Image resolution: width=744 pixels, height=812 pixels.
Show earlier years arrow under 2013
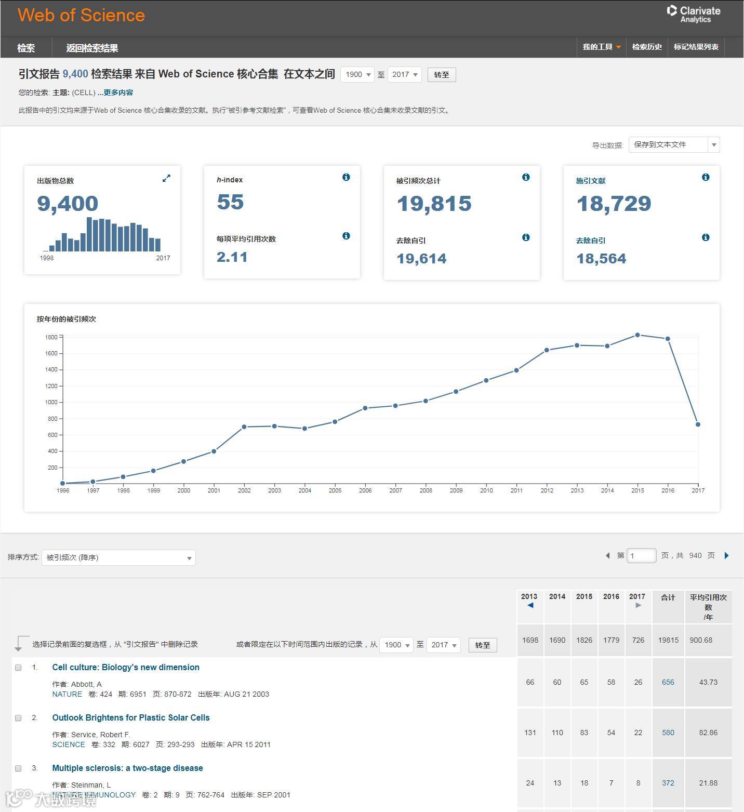pos(530,605)
